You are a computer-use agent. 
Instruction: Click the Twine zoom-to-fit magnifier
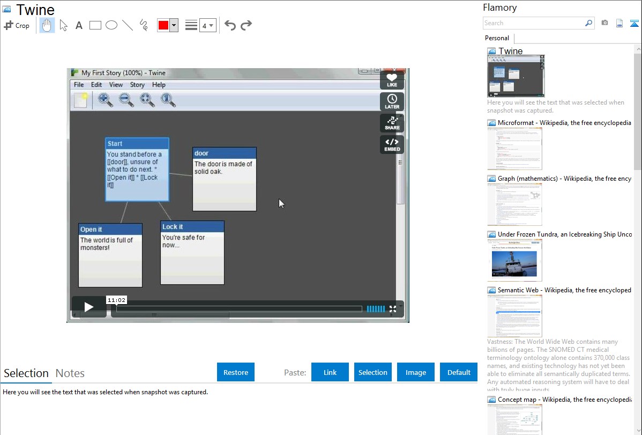tap(147, 100)
